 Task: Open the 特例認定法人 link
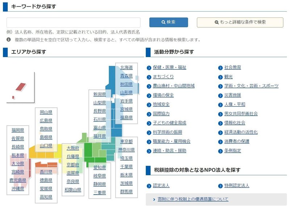tap(237, 186)
